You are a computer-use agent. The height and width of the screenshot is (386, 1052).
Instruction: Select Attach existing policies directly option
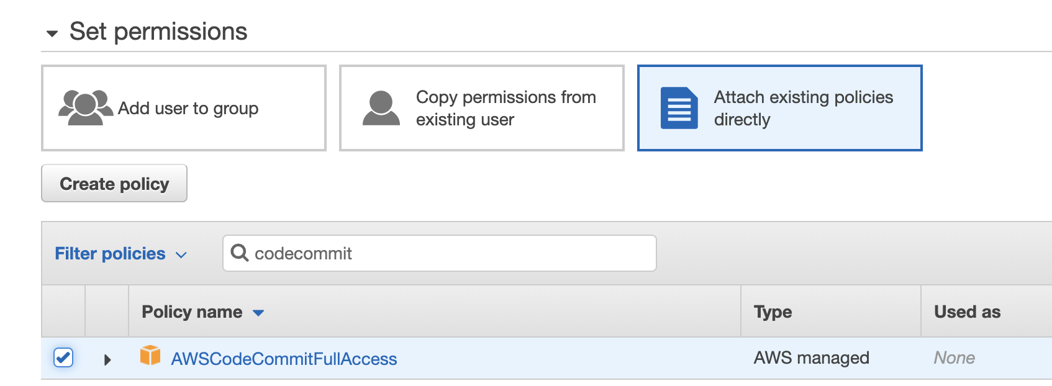(780, 108)
